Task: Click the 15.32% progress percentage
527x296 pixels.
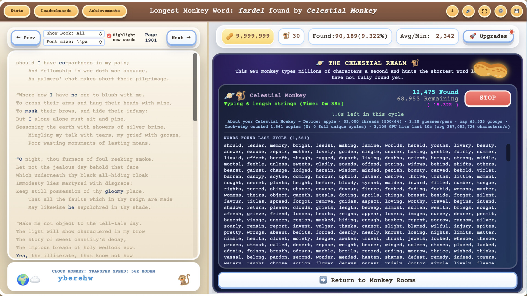Action: pyautogui.click(x=443, y=105)
